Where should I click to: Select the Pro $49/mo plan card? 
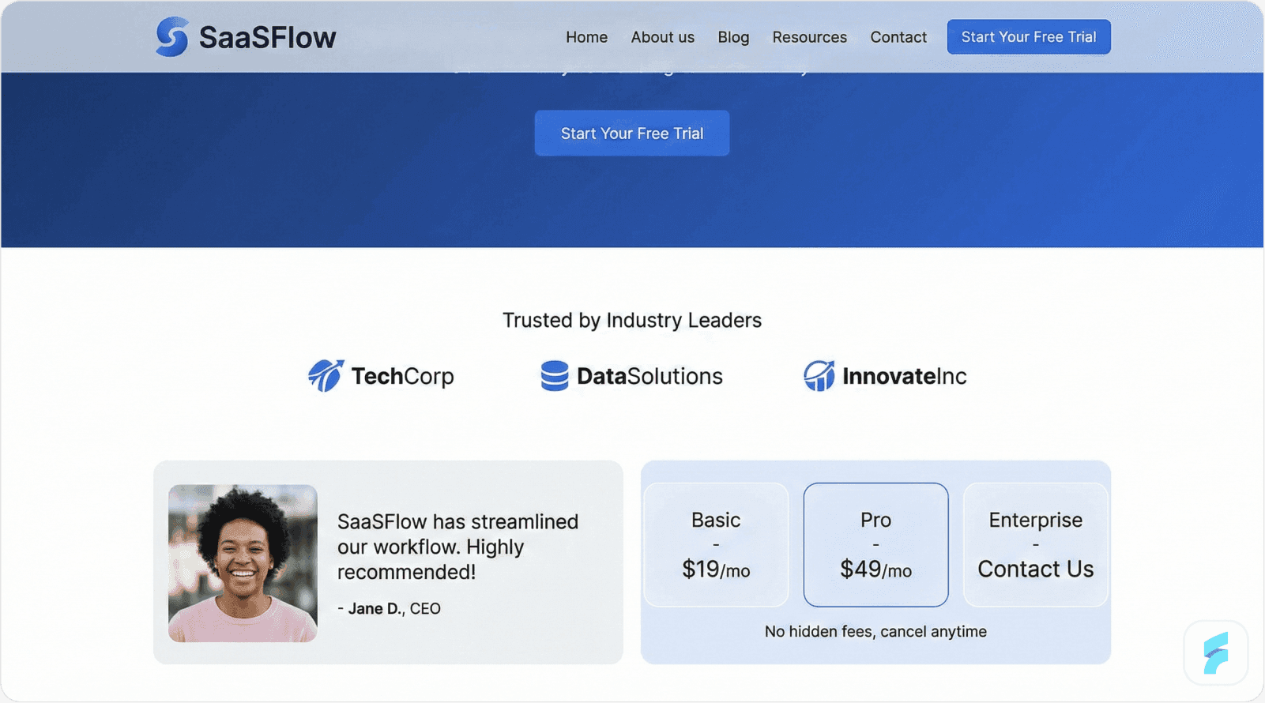(875, 545)
